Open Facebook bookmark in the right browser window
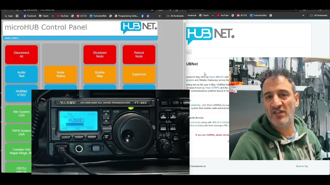Viewport: 330px width, 185px height. [192, 15]
